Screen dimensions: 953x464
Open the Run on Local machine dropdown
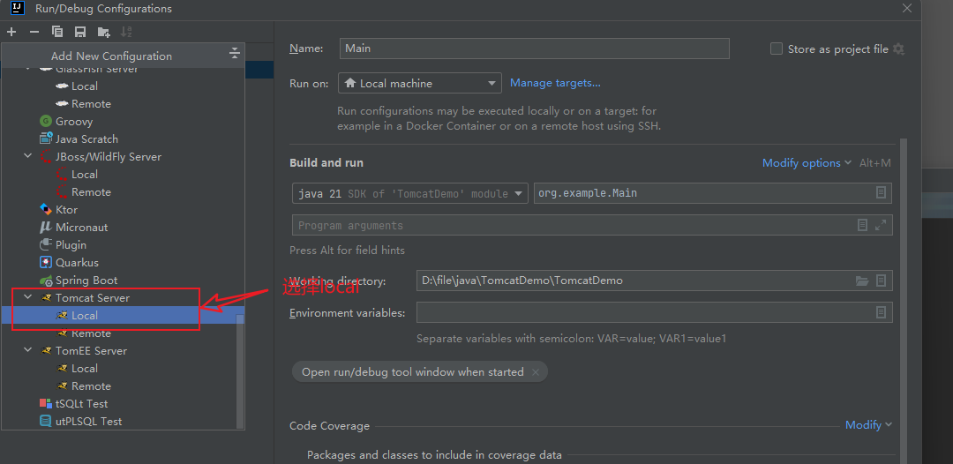coord(420,83)
